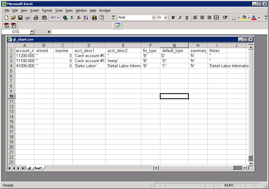Click the Convert to Adobe PDF icon
Screen dimensions: 269x189
(x=7, y=25)
